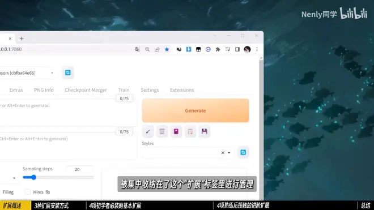Expand the sampling method dropdown arrow
Image resolution: width=374 pixels, height=210 pixels.
point(14,178)
